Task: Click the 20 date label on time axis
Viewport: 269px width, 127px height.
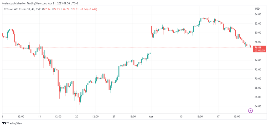Action: [76, 116]
